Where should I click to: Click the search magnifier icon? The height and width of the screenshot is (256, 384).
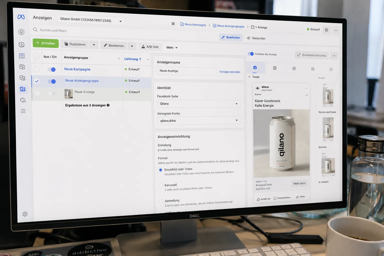coord(35,30)
